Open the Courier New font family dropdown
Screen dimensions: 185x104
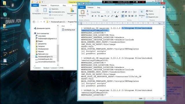(106, 12)
